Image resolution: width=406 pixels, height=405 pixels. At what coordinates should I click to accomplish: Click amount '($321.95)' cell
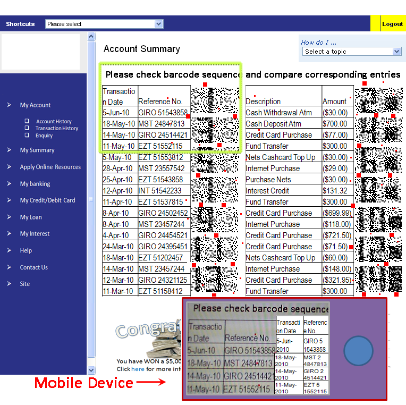pos(337,280)
